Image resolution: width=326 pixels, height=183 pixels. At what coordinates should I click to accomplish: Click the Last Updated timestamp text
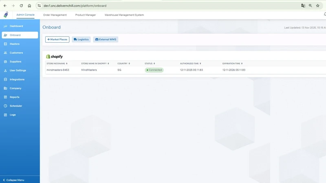point(305,28)
